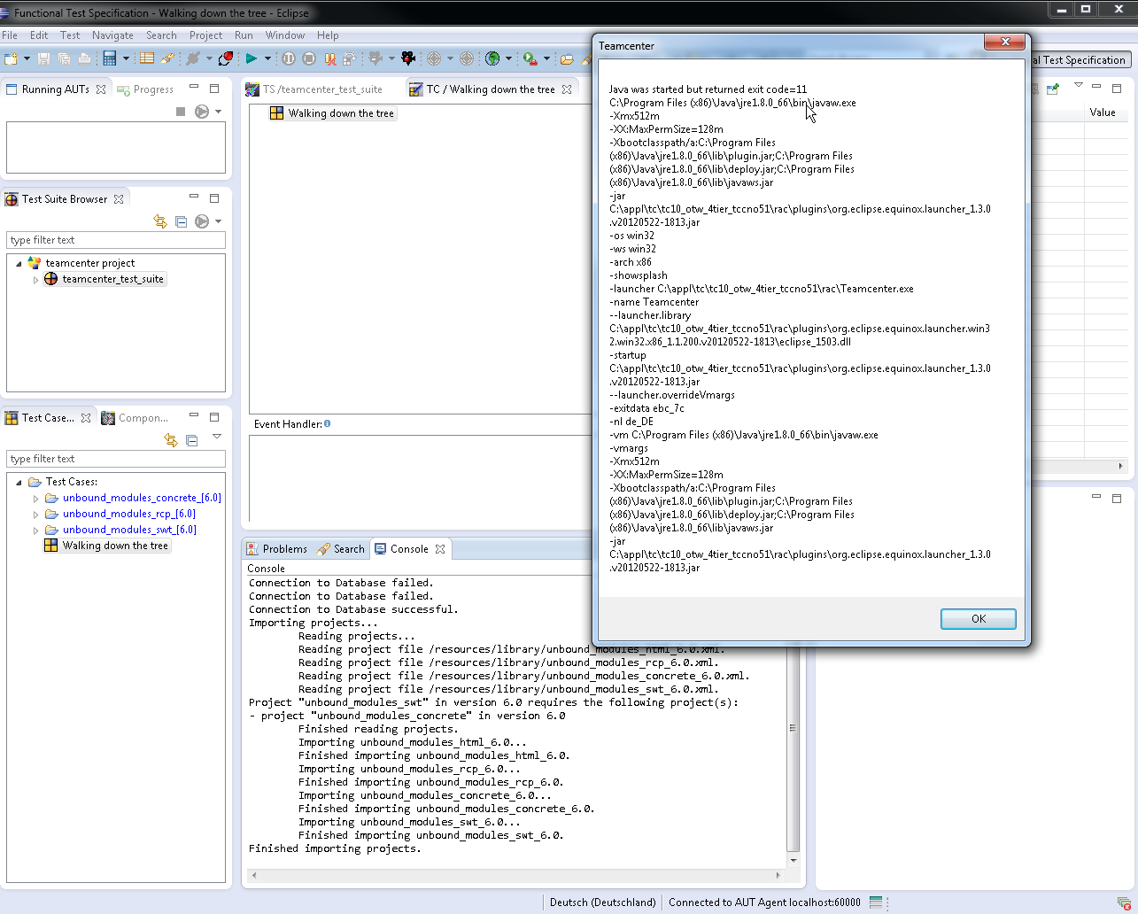Image resolution: width=1138 pixels, height=914 pixels.
Task: Close the TC / Walking down the tree tab
Action: tap(567, 89)
